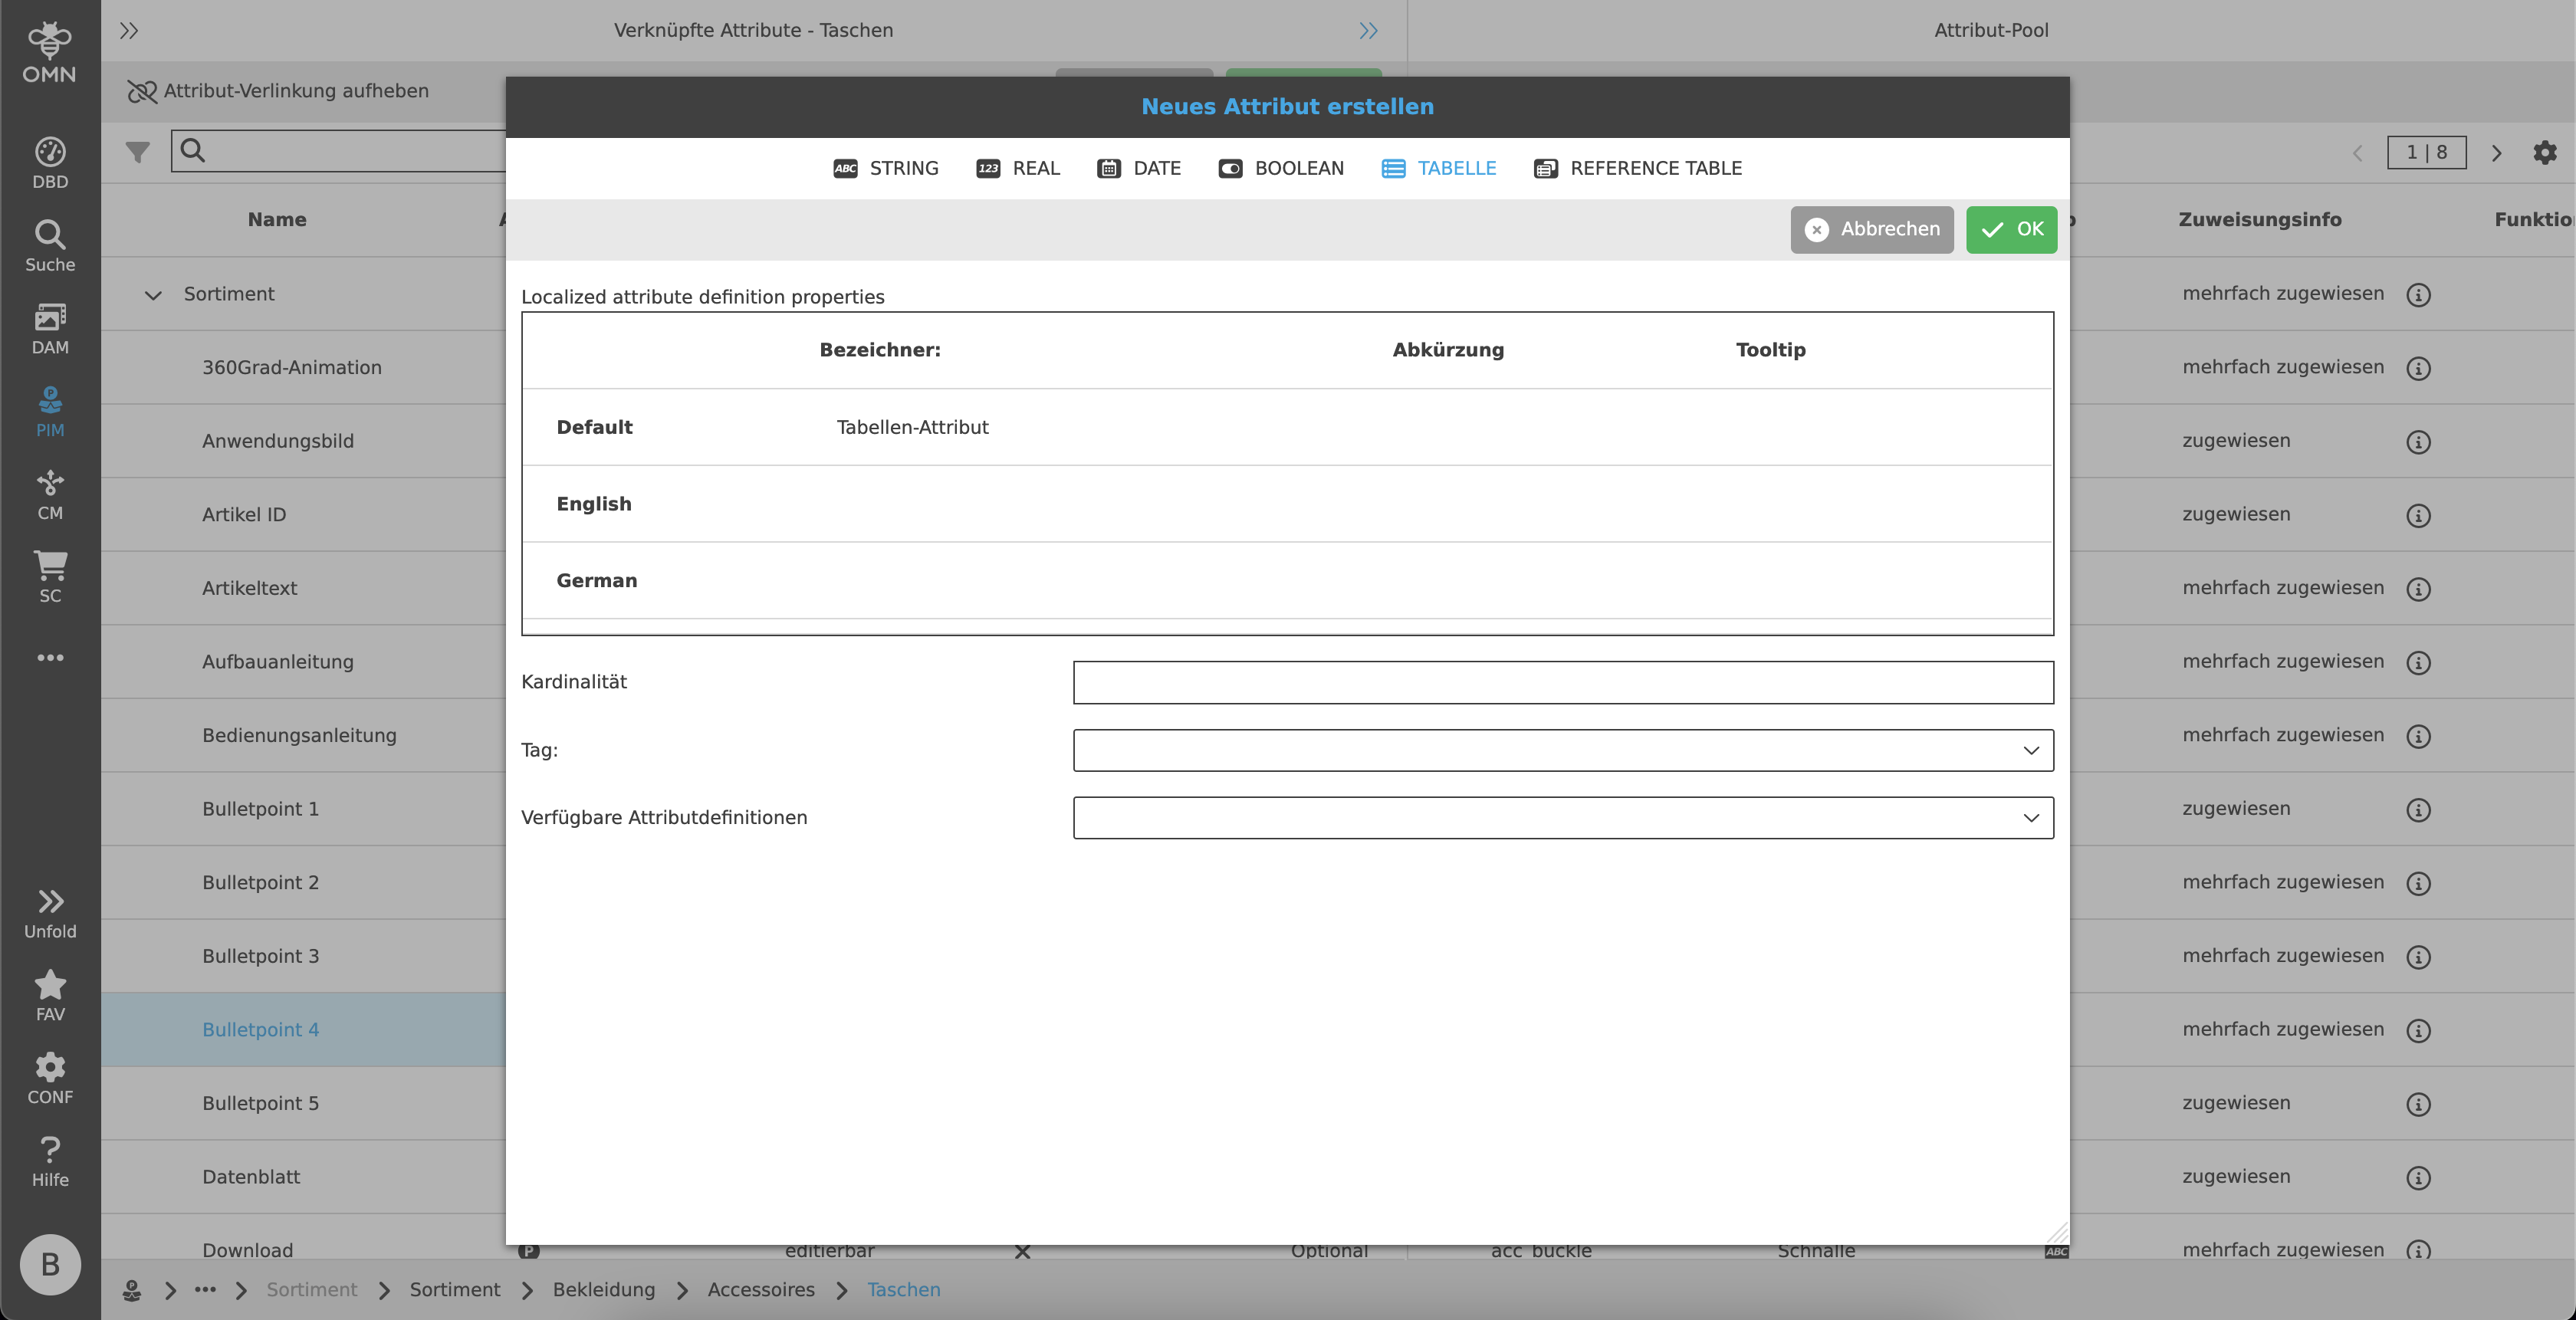Open the CM module icon

click(x=50, y=494)
